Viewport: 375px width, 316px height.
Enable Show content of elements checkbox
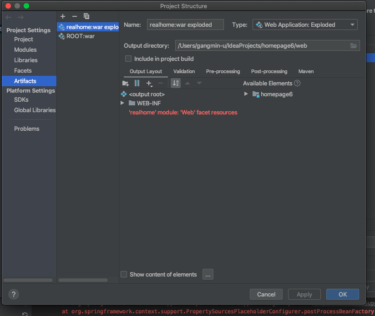coord(124,274)
